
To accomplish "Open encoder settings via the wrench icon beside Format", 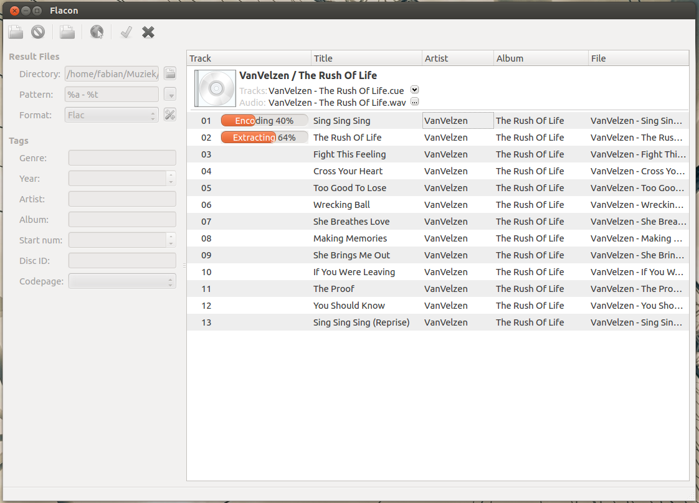I will 169,115.
